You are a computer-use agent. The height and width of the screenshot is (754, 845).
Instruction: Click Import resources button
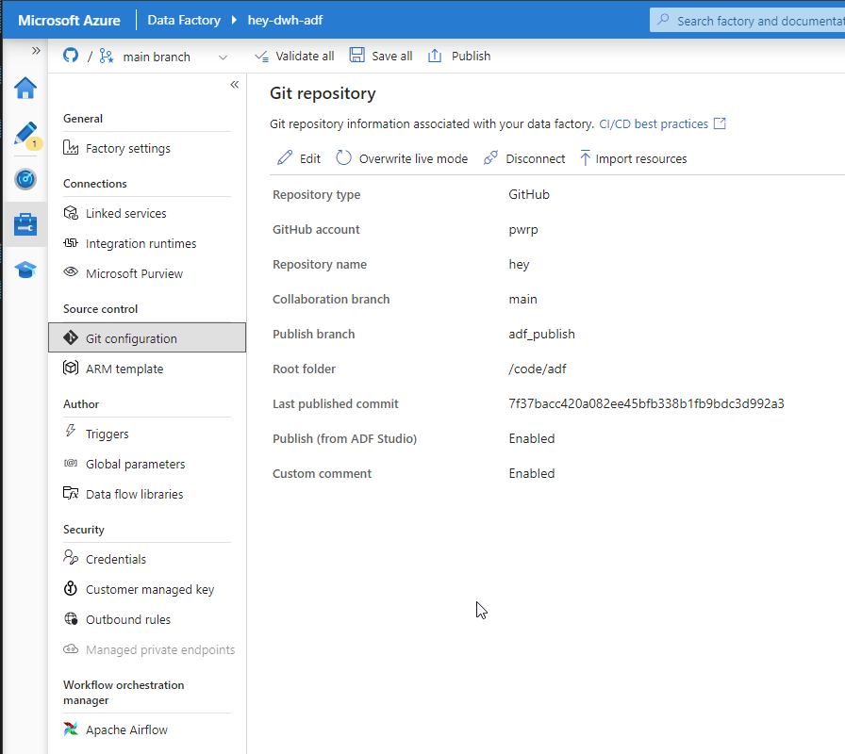[633, 158]
